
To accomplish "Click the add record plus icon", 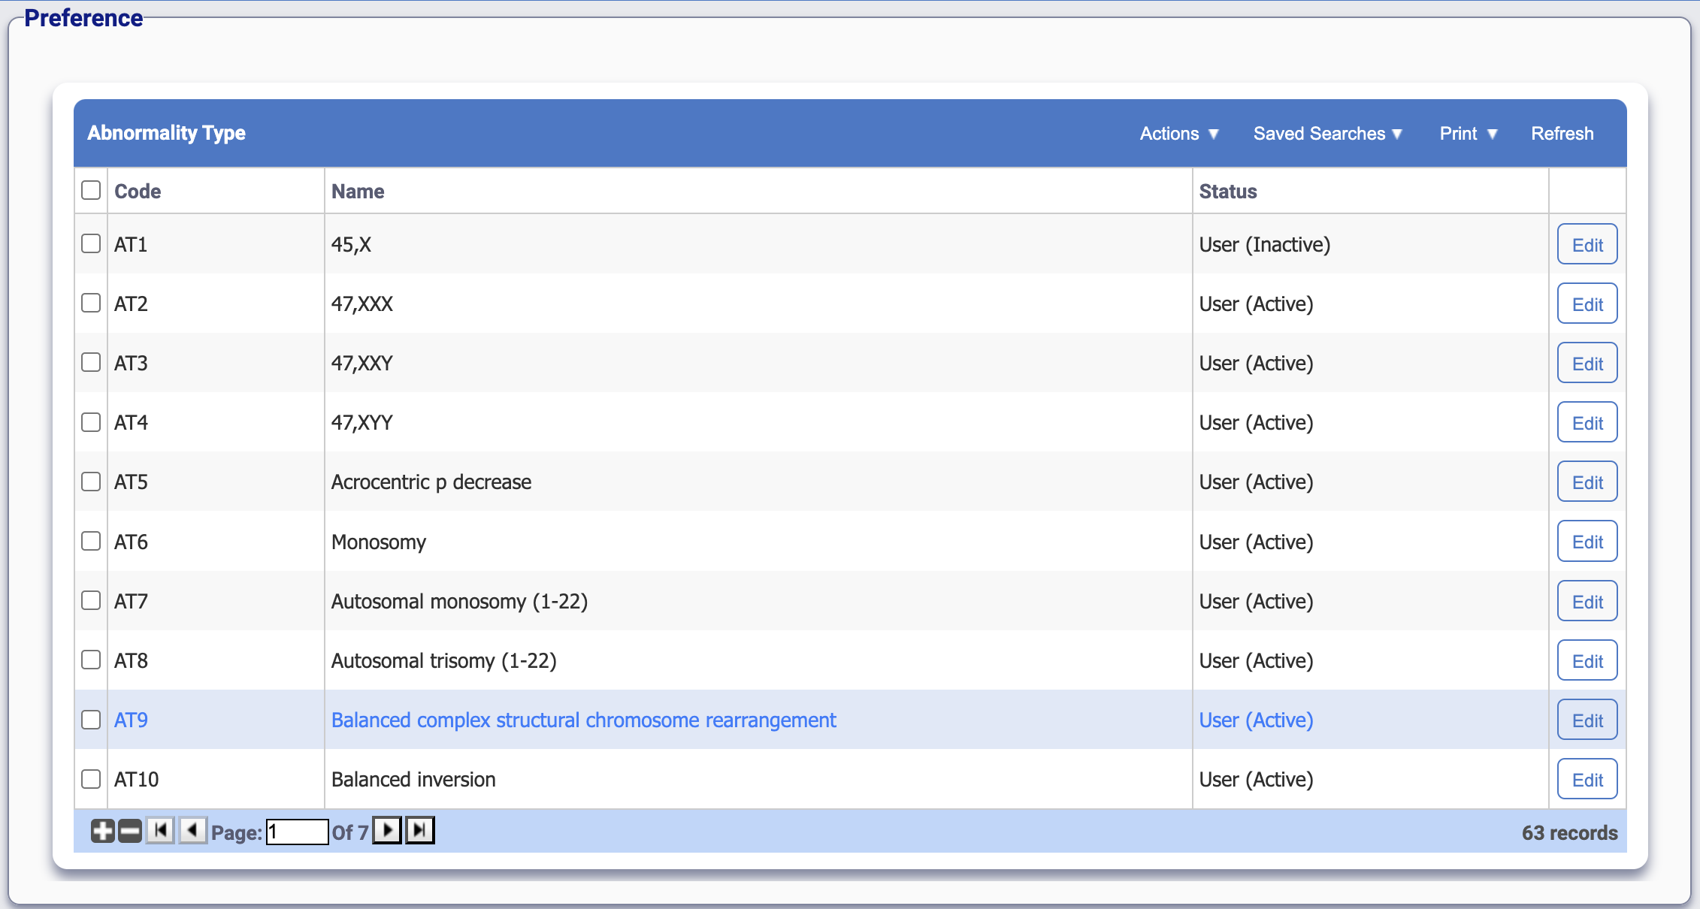I will click(x=101, y=831).
